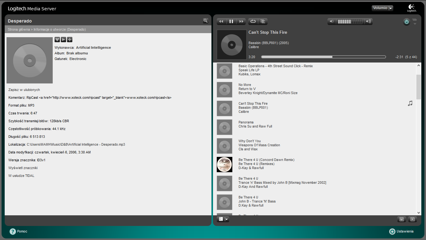
Task: Select Why Don't You track
Action: [249, 141]
